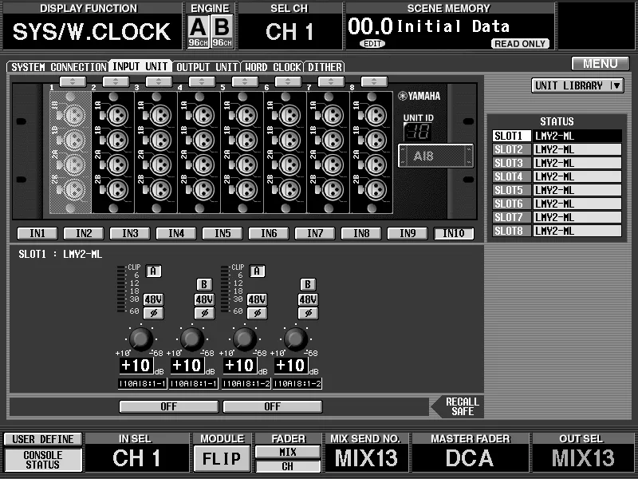Set fader mode to MIX
Image resolution: width=638 pixels, height=479 pixels.
[288, 452]
